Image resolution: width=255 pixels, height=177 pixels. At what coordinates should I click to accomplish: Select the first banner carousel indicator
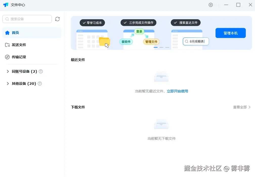(156, 47)
